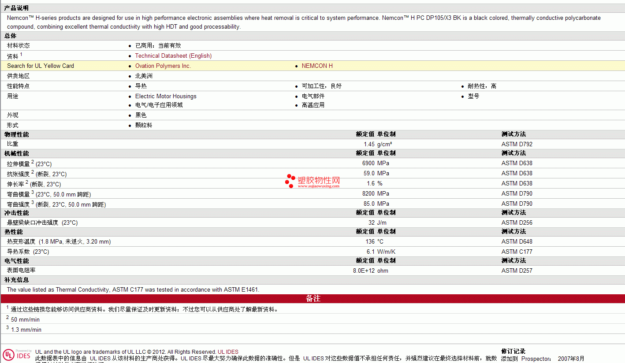Click the Search for UL Yellow Card label

click(41, 66)
